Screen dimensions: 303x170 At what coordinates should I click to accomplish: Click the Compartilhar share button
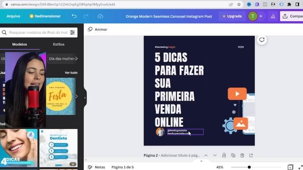point(292,16)
